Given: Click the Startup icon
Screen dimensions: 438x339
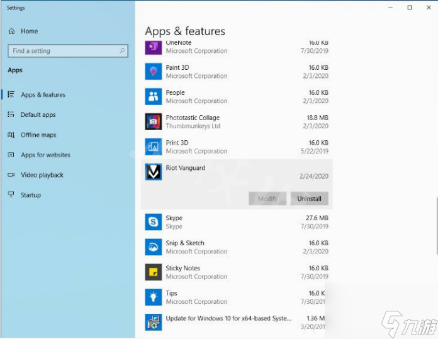Looking at the screenshot, I should click(11, 194).
